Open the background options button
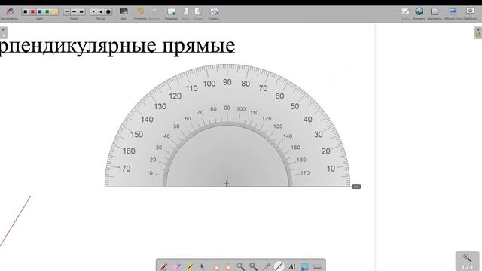 pos(124,12)
